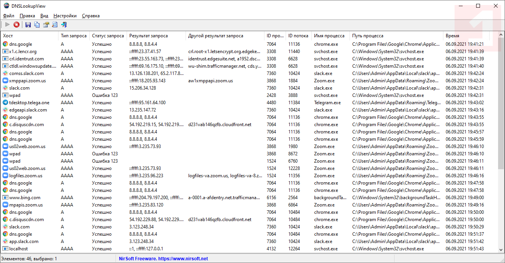The image size is (505, 263).
Task: Click the window icon beside ctldl.windowsupdate
Action: pyautogui.click(x=5, y=66)
